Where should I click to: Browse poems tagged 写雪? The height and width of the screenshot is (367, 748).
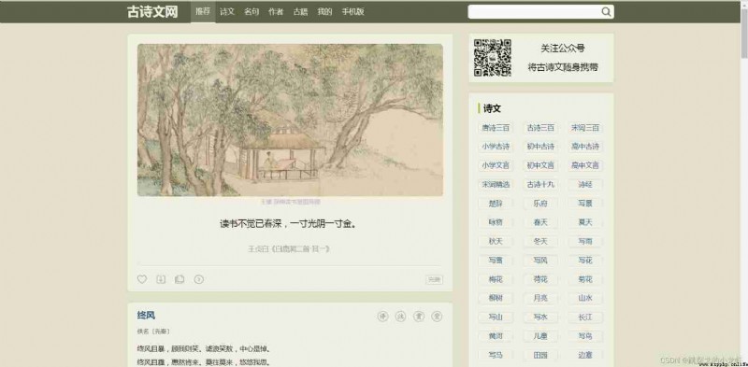[496, 261]
